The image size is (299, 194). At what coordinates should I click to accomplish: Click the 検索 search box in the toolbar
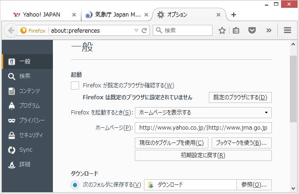click(x=183, y=30)
